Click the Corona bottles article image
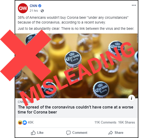Image resolution: width=153 pixels, height=138 pixels. click(x=76, y=66)
